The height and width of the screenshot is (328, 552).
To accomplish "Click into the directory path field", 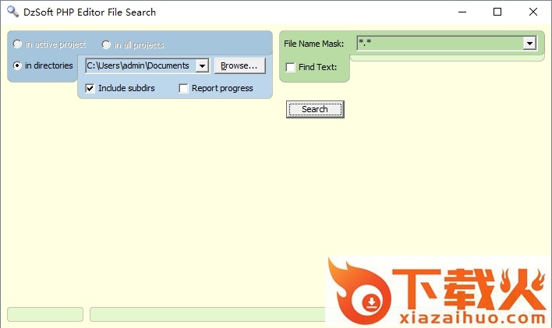I will pos(140,65).
